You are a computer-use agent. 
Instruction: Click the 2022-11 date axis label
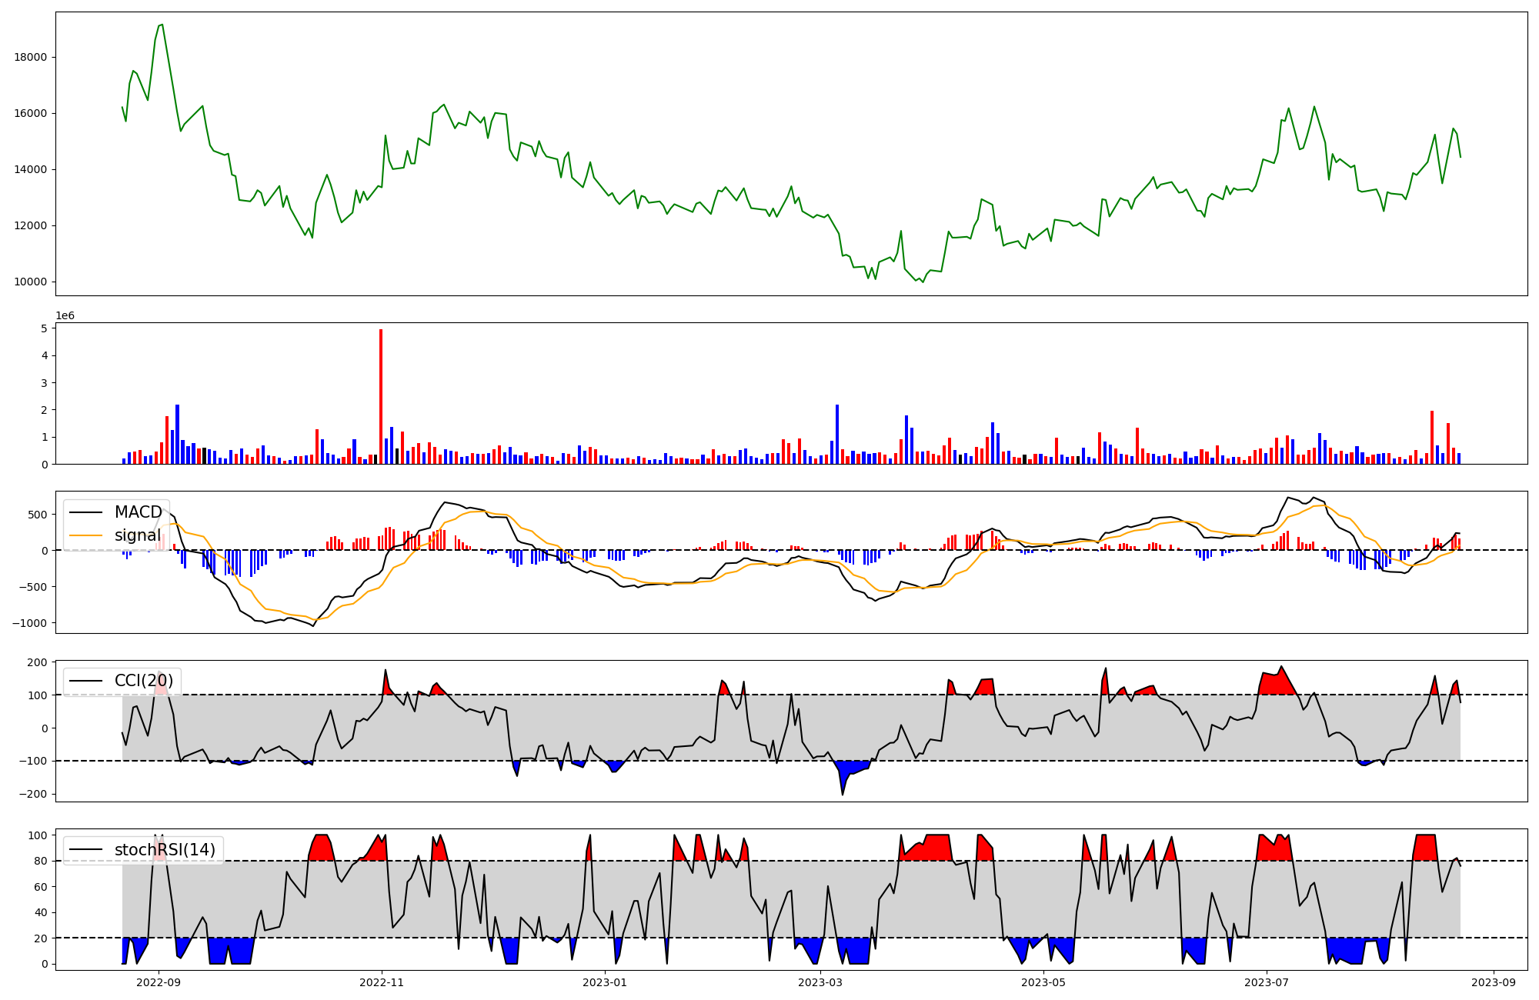coord(382,982)
